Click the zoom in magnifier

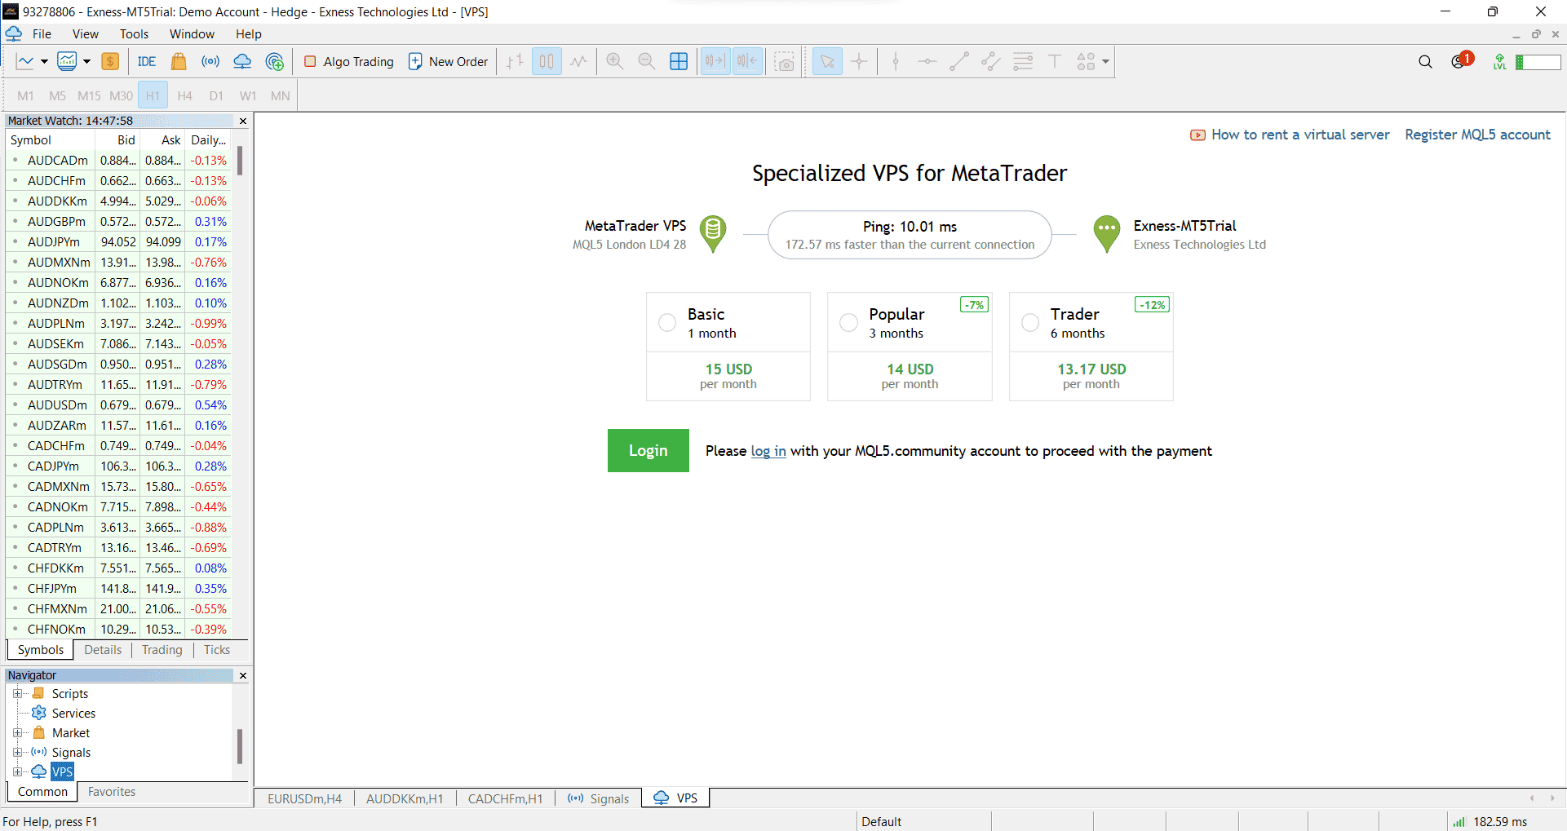point(615,61)
